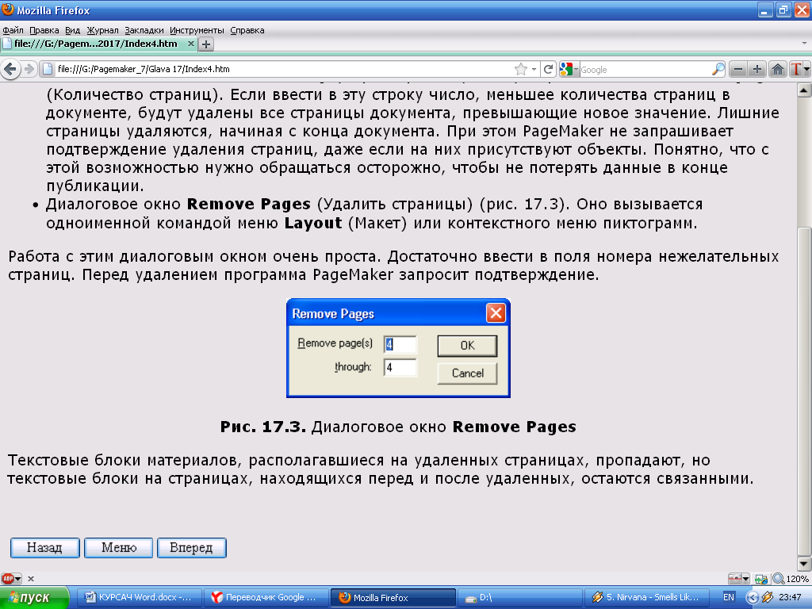The image size is (812, 609).
Task: Click the 23:47 taskbar clock
Action: tap(791, 597)
